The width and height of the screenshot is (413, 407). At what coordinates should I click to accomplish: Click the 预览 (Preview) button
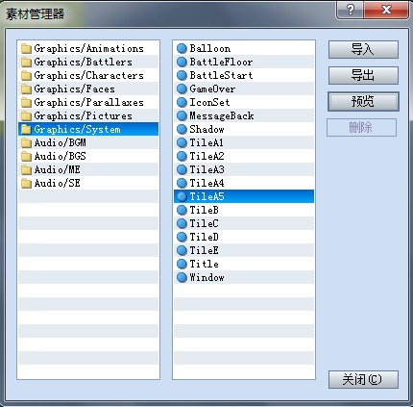363,102
